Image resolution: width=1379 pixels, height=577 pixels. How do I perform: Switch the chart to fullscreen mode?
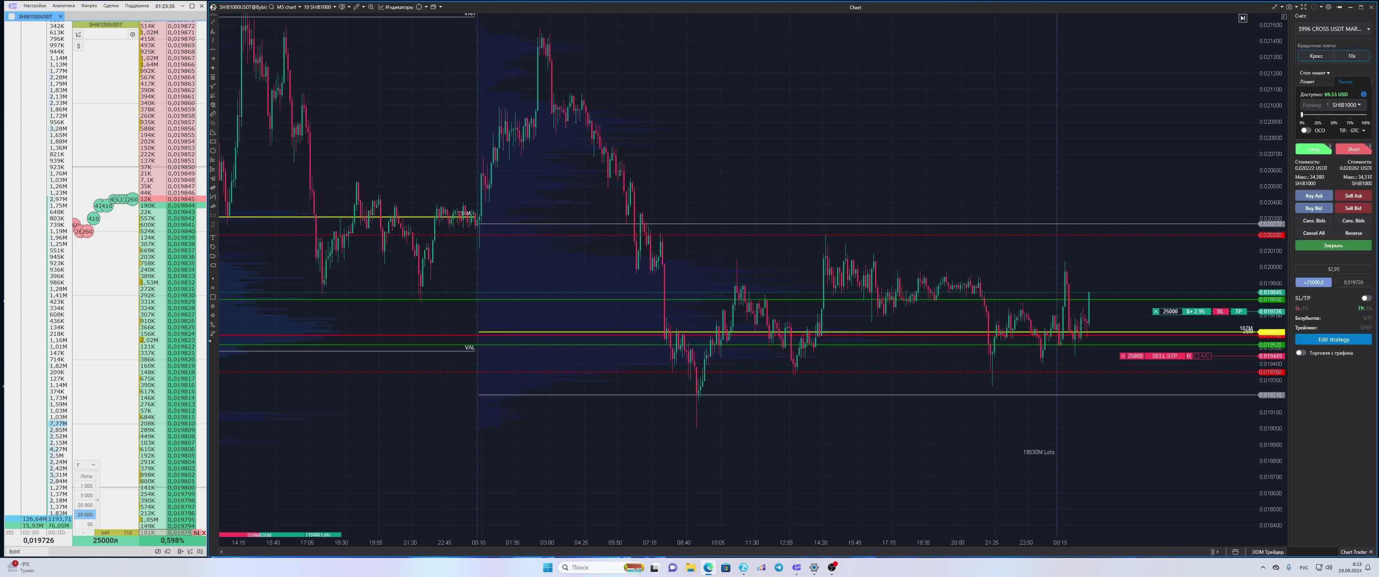[x=1304, y=7]
